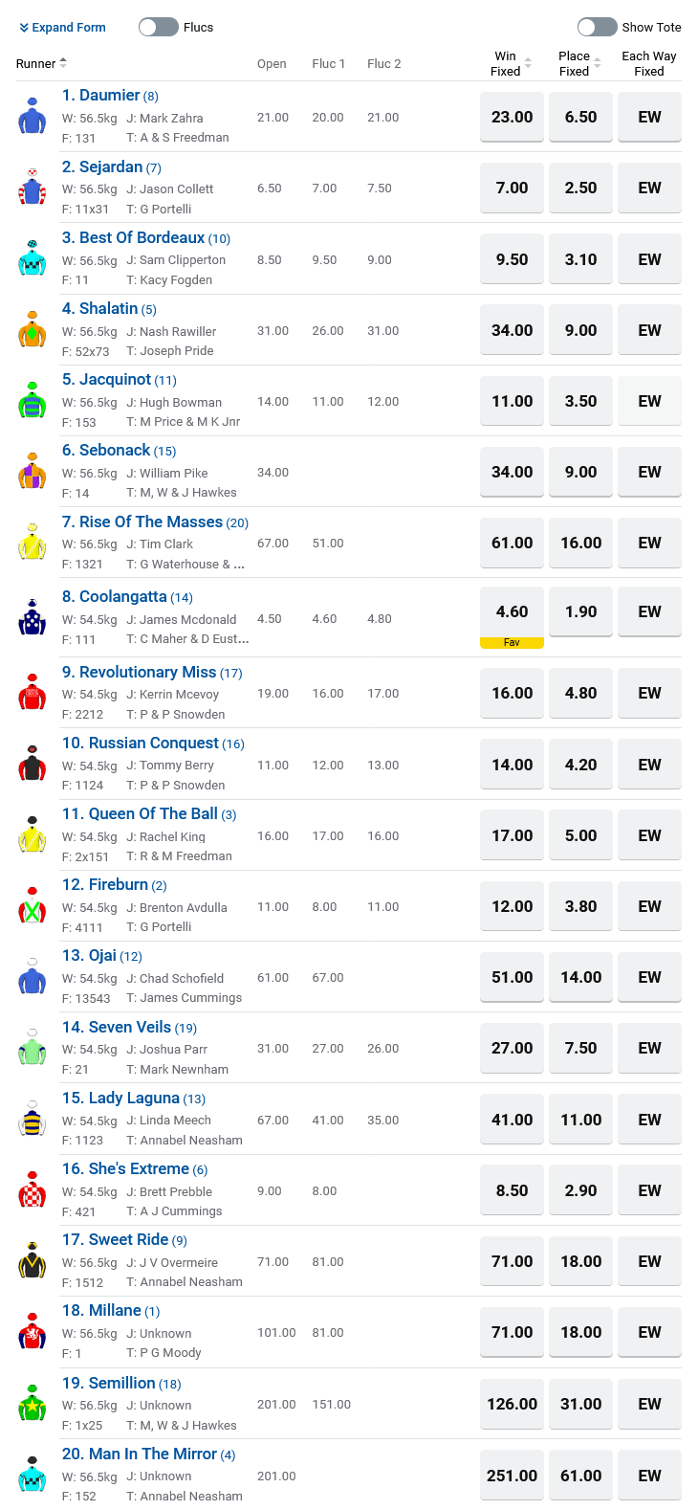Sort by Win Fixed odds

[528, 63]
